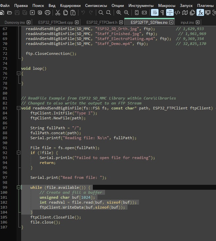This screenshot has height=241, width=216.
Task: Close the ESP32_FTPClient.h tab
Action: 121,22
